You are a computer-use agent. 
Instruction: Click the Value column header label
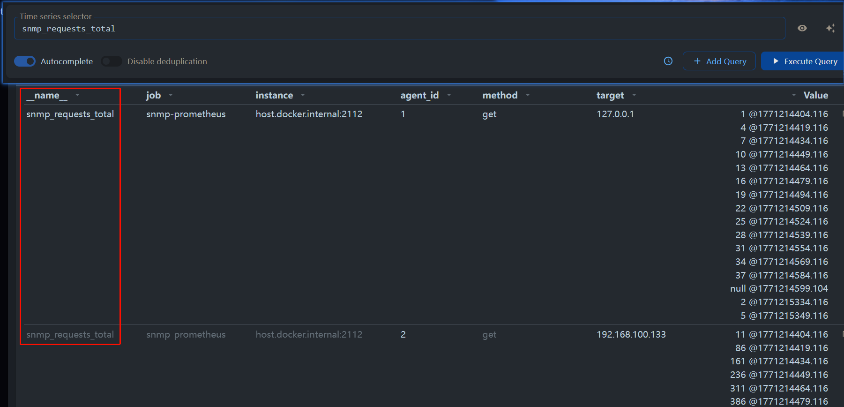tap(815, 95)
